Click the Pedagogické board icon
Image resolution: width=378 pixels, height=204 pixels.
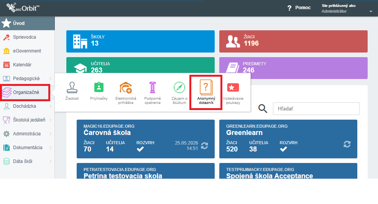[x=7, y=78]
